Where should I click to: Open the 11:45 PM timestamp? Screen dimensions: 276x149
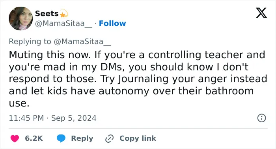coord(26,118)
